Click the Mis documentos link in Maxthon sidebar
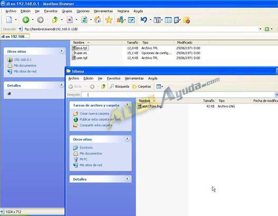This screenshot has width=278, height=216. click(x=25, y=65)
